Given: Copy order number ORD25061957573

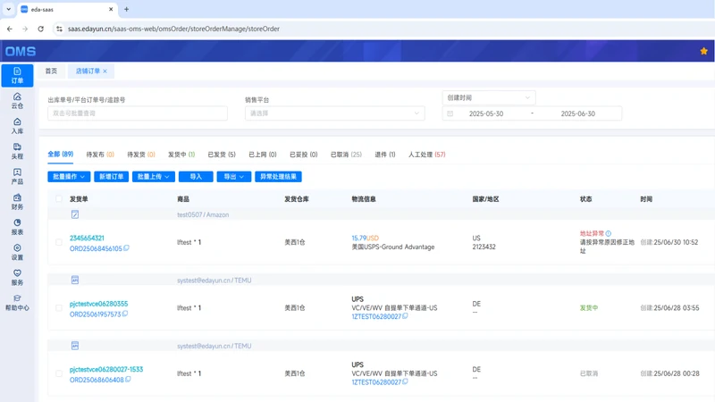Looking at the screenshot, I should tap(125, 314).
